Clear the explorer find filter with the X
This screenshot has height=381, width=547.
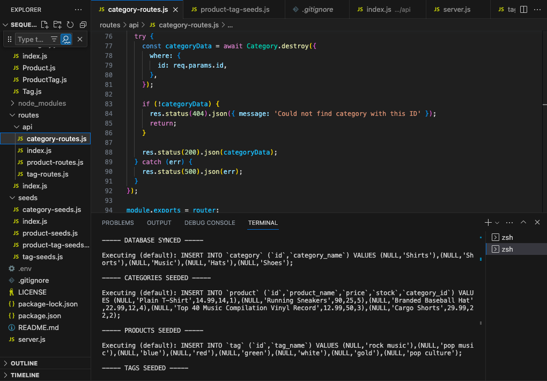click(79, 39)
